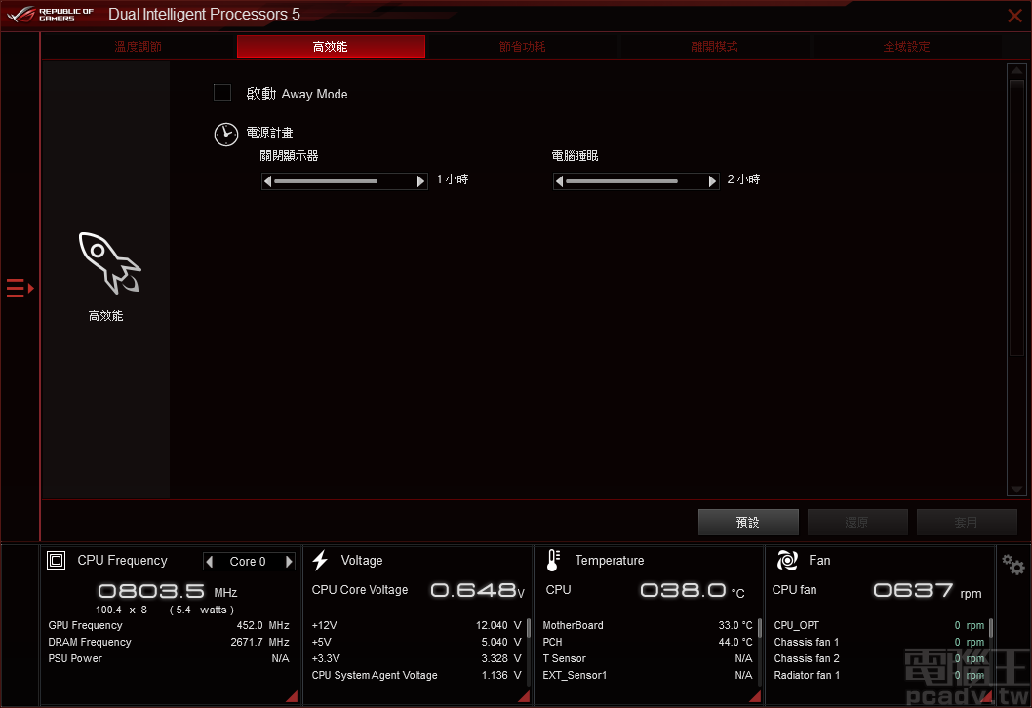Decrease 關閉顯示器 time with left arrow
Viewport: 1032px width, 708px height.
(267, 181)
